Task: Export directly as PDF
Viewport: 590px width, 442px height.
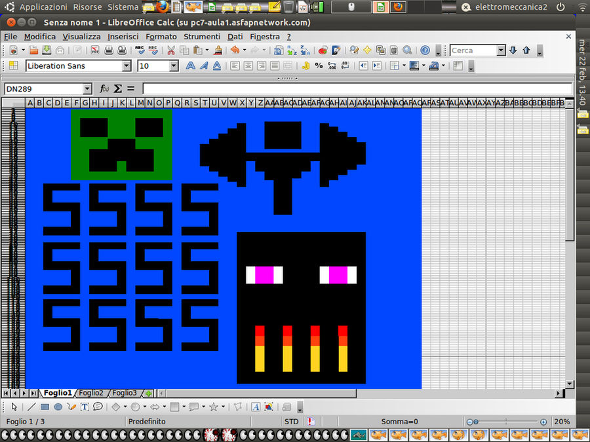Action: [95, 50]
